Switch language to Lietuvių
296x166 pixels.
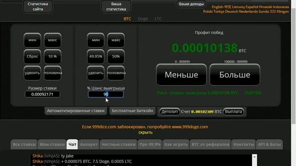[238, 7]
